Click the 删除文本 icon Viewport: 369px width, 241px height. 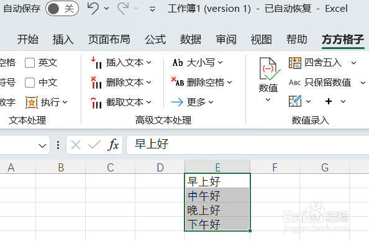tap(96, 83)
